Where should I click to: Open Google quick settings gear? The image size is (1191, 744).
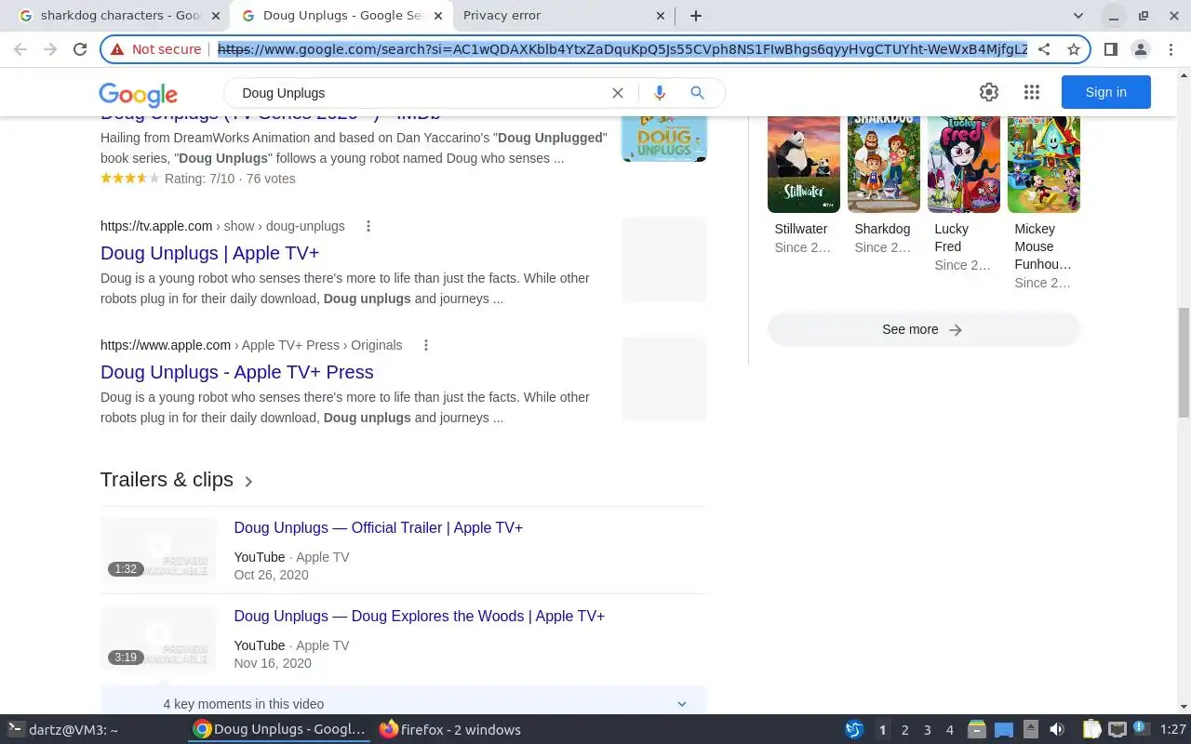click(989, 92)
